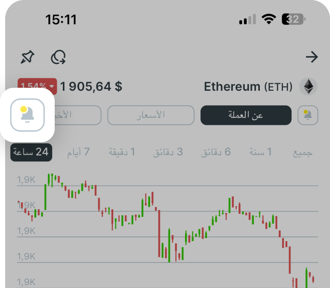This screenshot has width=330, height=288.
Task: Tap the Wi-Fi icon in the status bar
Action: pos(269,19)
